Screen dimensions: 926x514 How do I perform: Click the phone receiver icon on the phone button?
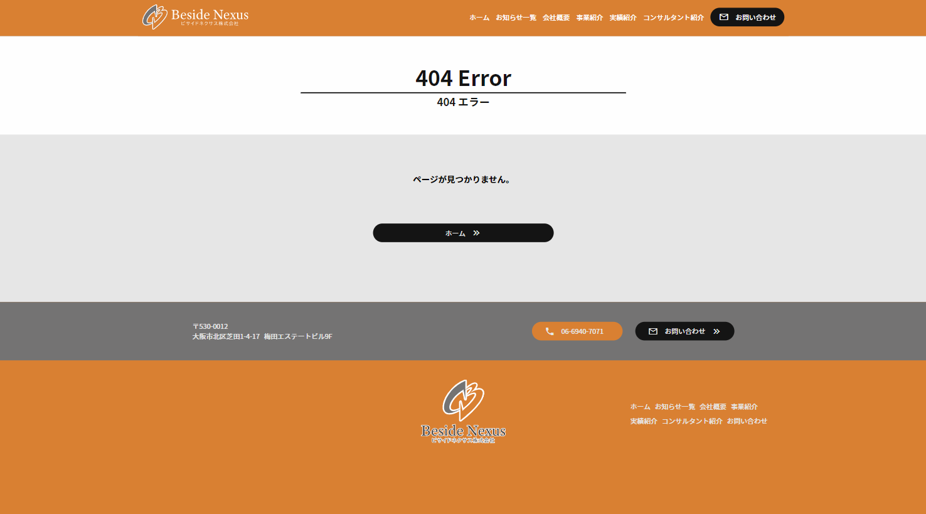point(549,331)
